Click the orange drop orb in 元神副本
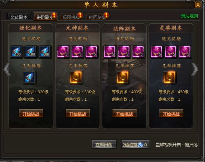 click(x=76, y=78)
